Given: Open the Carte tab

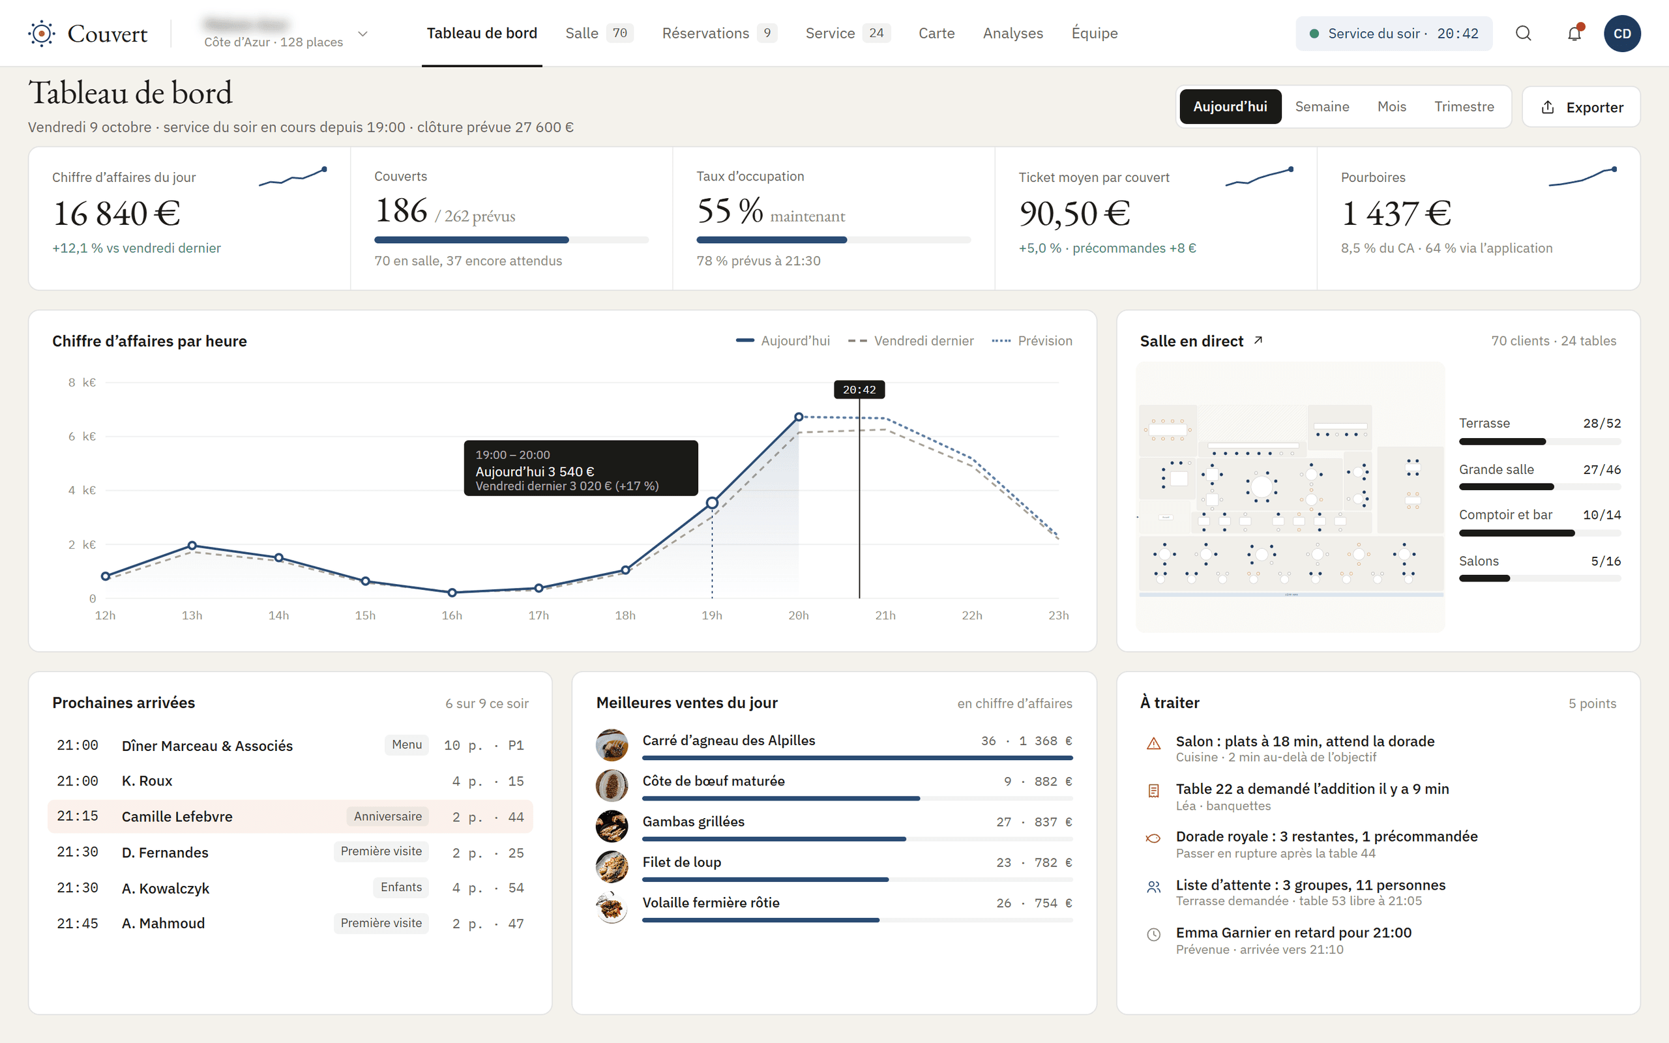Looking at the screenshot, I should 936,33.
